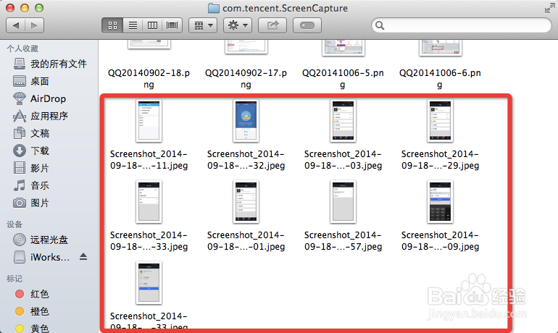Image resolution: width=558 pixels, height=333 pixels.
Task: Select AirDrop in the sidebar
Action: (40, 98)
